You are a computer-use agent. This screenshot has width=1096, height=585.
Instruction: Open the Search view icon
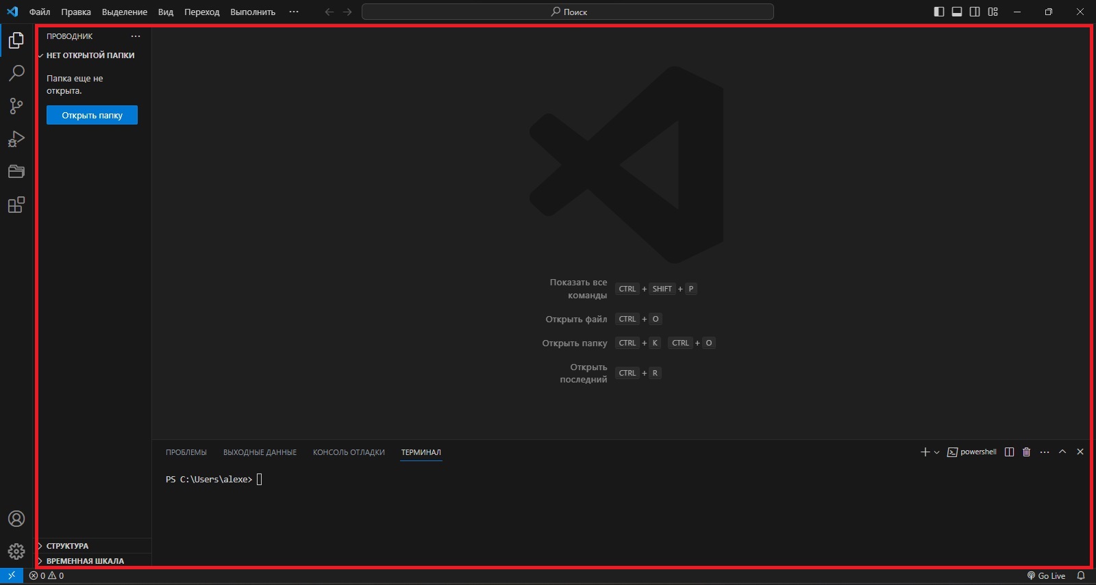[16, 73]
